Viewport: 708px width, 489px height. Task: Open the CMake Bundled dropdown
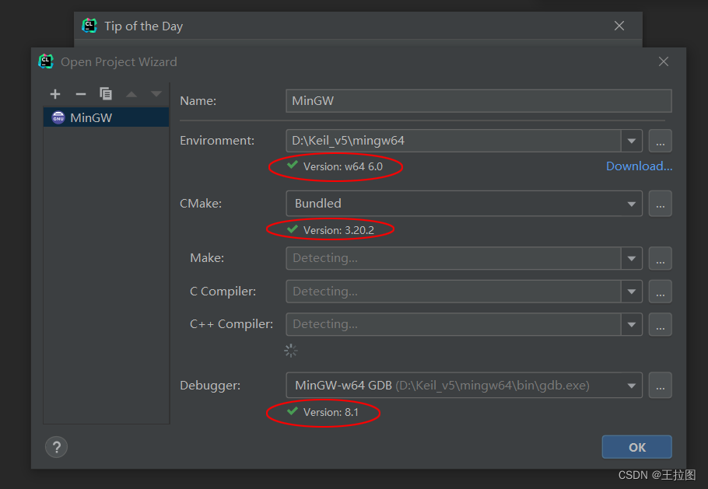[464, 204]
